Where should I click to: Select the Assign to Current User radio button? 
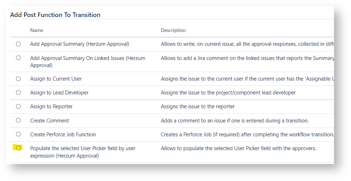pyautogui.click(x=18, y=79)
